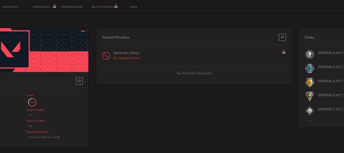Click the premium badge next to Match History
The width and height of the screenshot is (344, 153).
click(116, 6)
